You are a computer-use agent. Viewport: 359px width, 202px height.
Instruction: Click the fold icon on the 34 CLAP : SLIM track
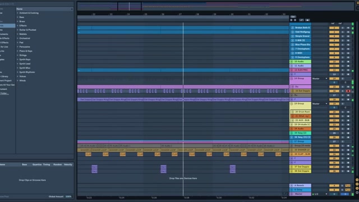292,154
